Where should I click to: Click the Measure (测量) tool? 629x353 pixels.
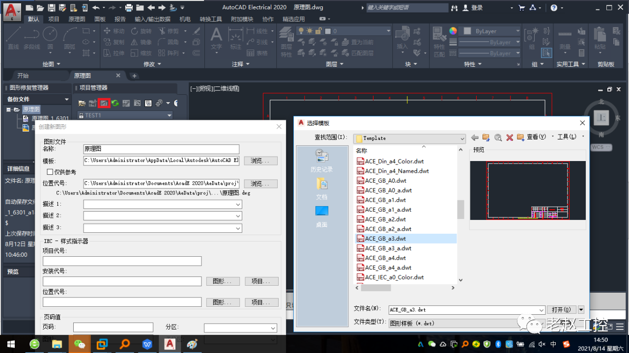(x=565, y=38)
